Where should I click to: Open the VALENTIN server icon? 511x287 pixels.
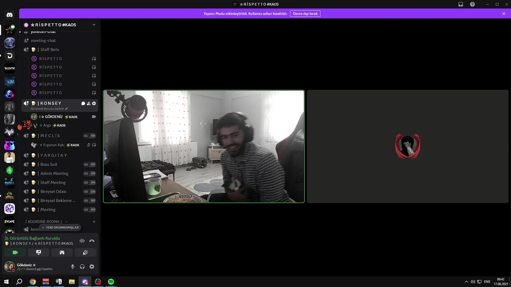pyautogui.click(x=10, y=68)
